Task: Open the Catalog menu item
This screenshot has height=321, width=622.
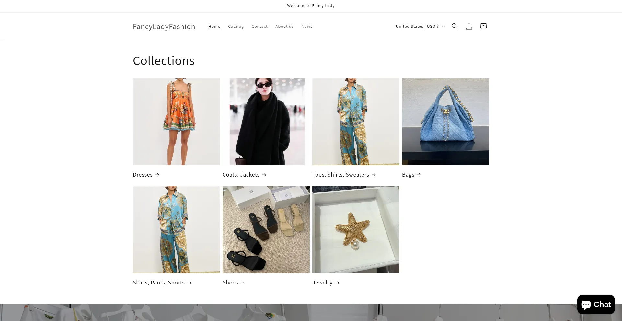Action: pos(236,26)
